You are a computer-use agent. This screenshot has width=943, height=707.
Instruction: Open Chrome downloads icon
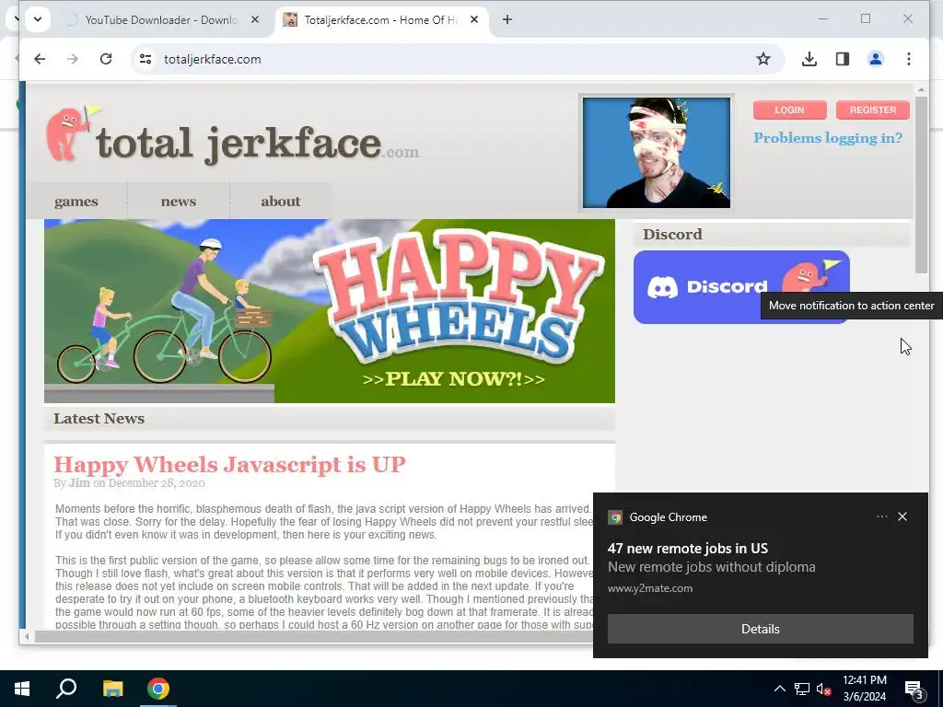pos(809,59)
